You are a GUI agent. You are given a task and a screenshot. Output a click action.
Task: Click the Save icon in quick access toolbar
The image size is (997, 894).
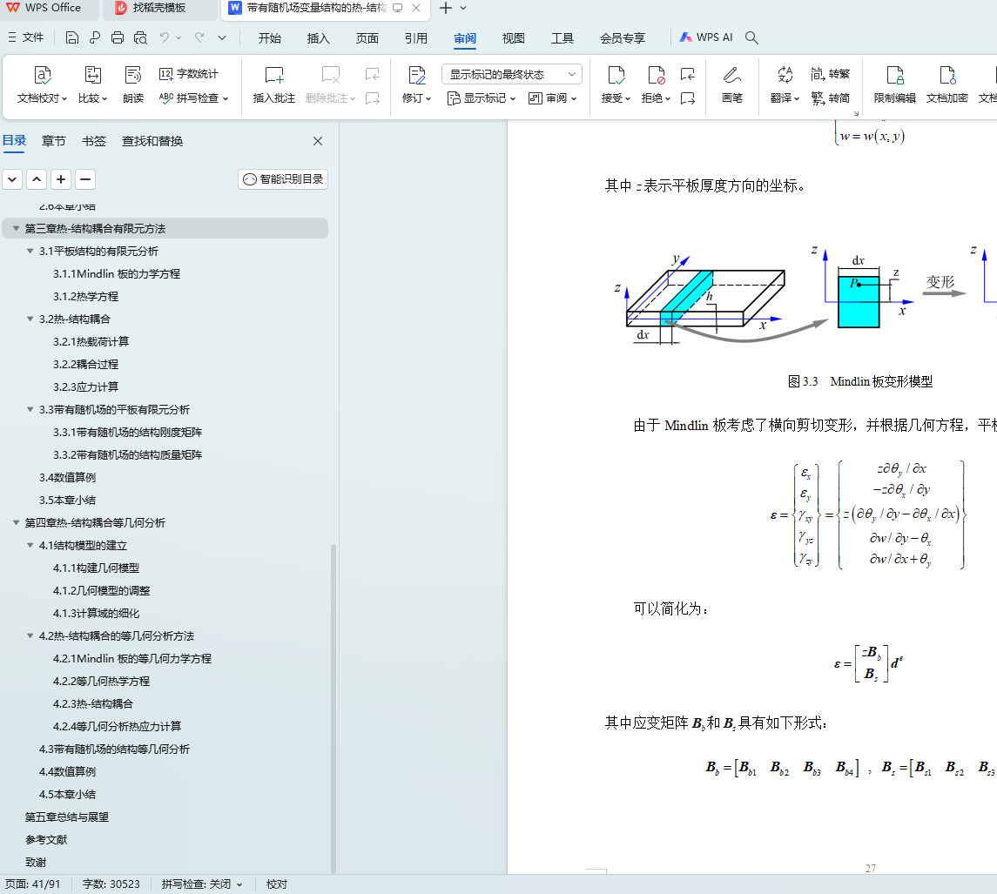[x=72, y=38]
